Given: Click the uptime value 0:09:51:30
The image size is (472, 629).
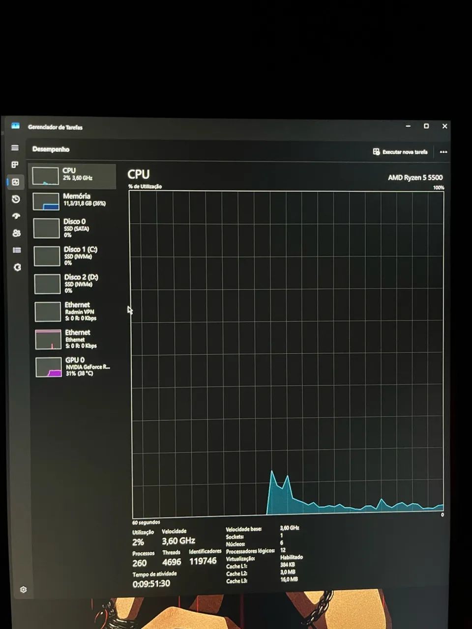Looking at the screenshot, I should coord(151,584).
